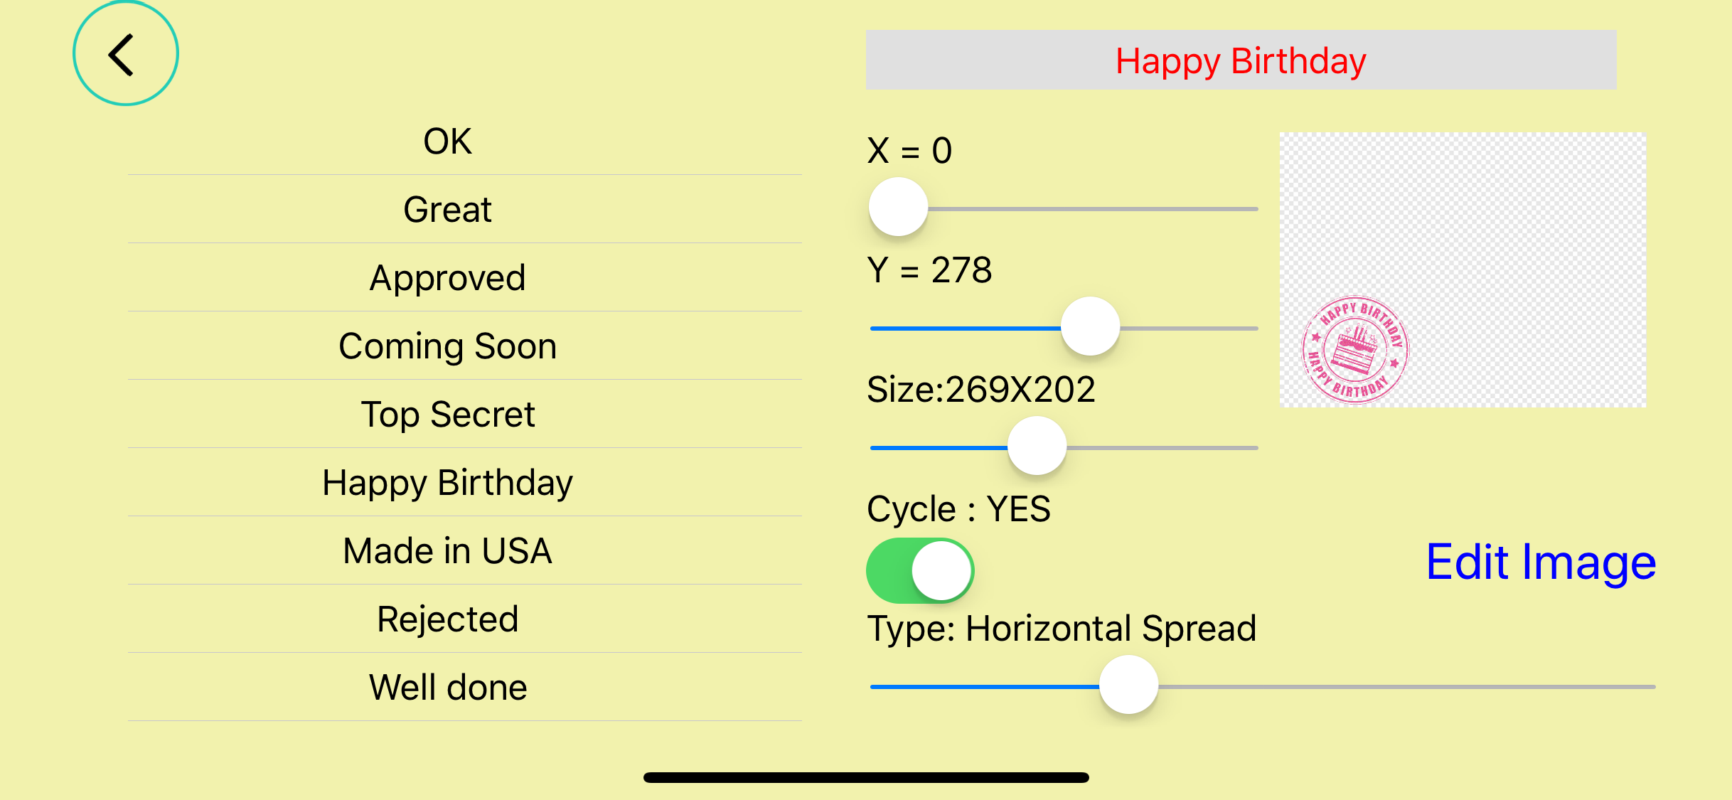Click the Y position slider knob
The height and width of the screenshot is (800, 1732).
click(x=1090, y=327)
